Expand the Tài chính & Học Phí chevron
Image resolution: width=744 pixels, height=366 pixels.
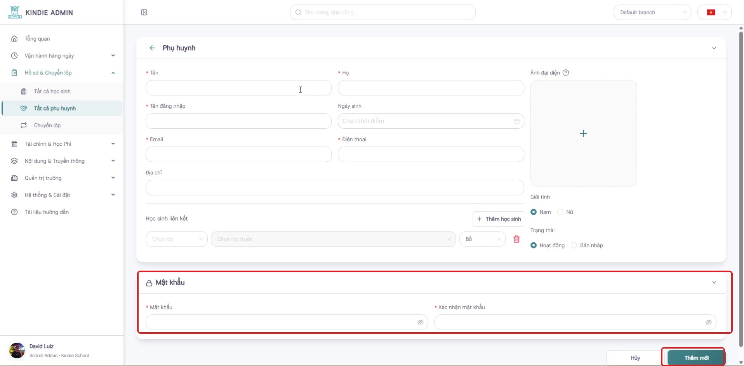coord(113,144)
